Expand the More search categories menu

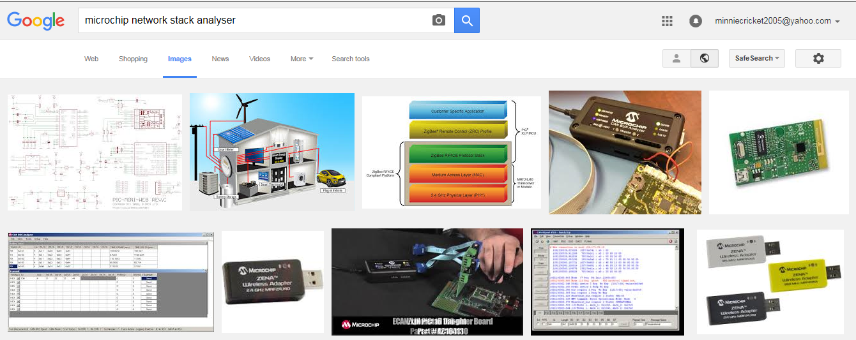point(302,59)
